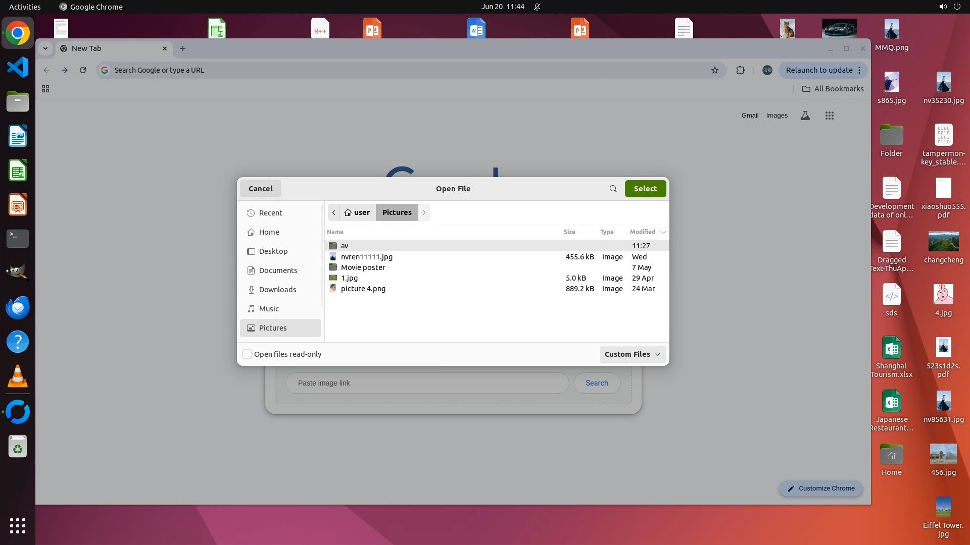This screenshot has height=545, width=970.
Task: Expand the tab search dropdown in Chrome
Action: click(x=45, y=48)
